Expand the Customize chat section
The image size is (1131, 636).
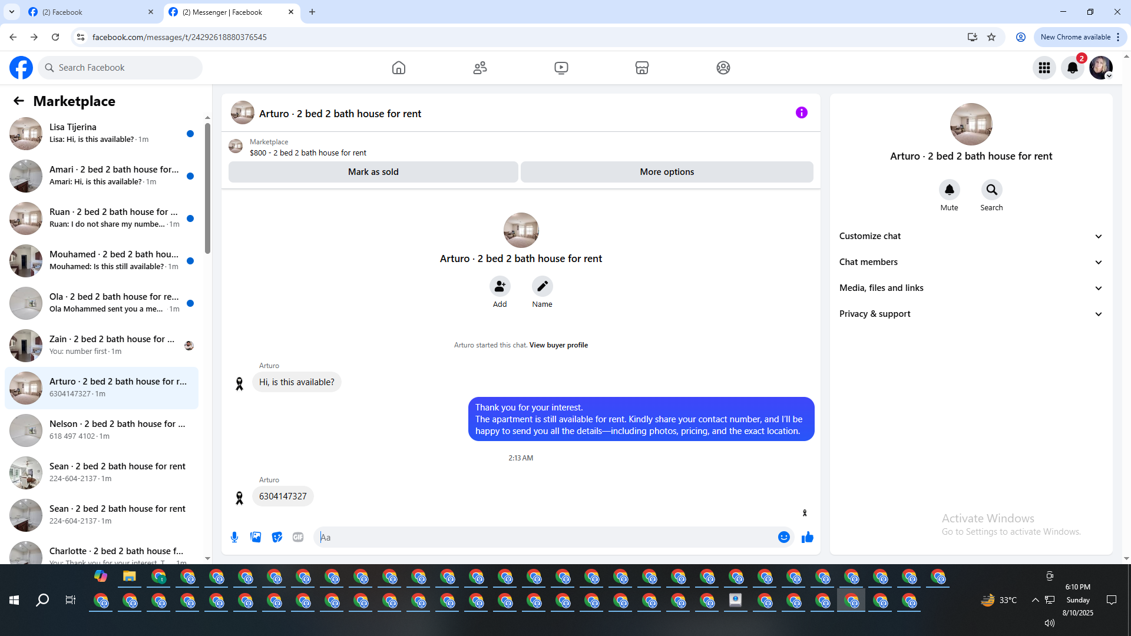pyautogui.click(x=971, y=236)
